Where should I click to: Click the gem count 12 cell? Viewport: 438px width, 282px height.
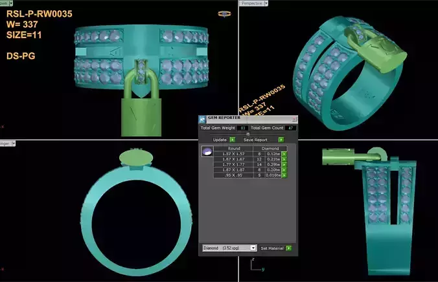point(259,159)
